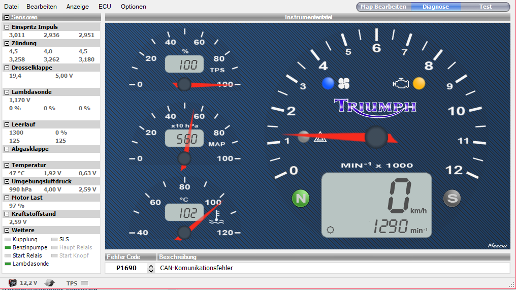
Task: Switch to the Test tab
Action: [x=485, y=7]
